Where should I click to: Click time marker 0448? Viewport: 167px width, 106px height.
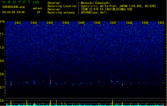[x=129, y=23]
